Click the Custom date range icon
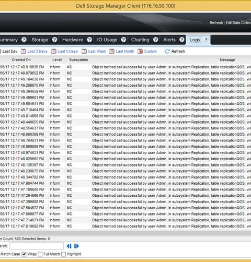The width and height of the screenshot is (251, 262). (x=140, y=51)
